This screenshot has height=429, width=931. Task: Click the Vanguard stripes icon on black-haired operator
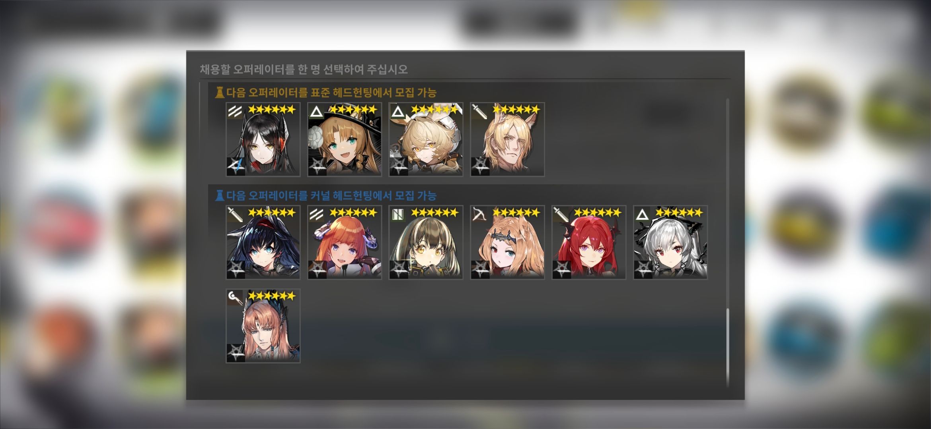click(235, 111)
